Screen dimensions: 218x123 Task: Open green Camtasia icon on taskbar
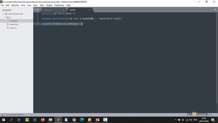27,120
